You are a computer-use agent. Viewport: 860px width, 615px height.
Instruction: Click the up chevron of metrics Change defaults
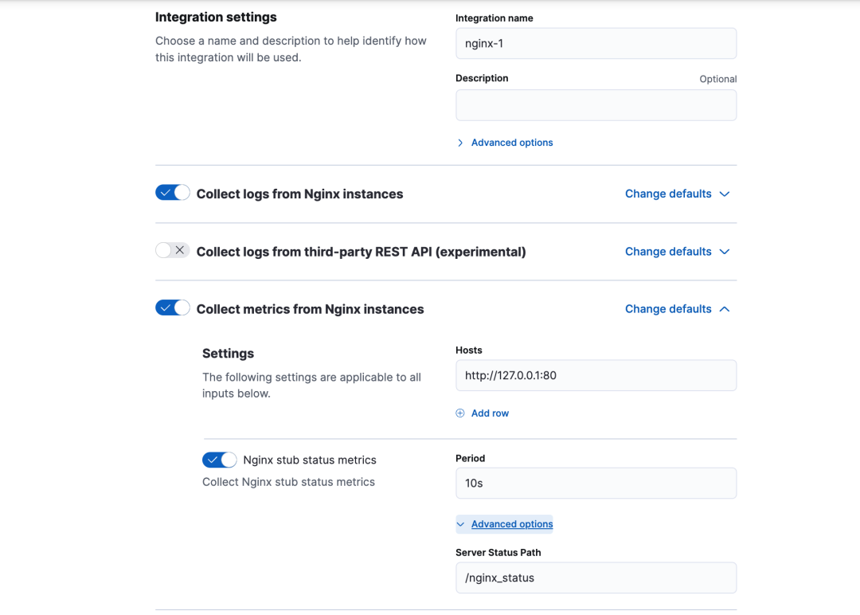coord(725,309)
